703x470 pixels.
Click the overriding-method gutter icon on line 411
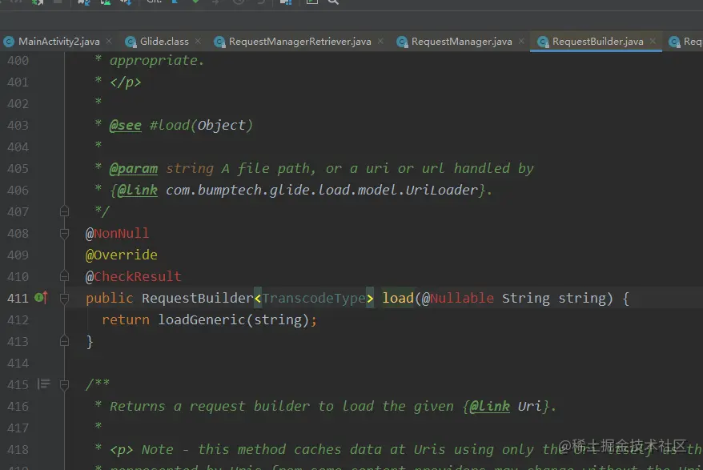(x=41, y=297)
